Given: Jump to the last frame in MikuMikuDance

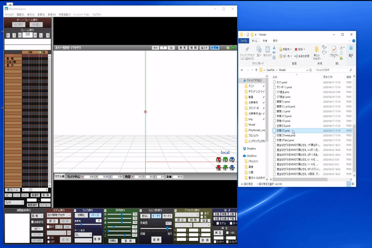Looking at the screenshot, I should click(x=48, y=35).
